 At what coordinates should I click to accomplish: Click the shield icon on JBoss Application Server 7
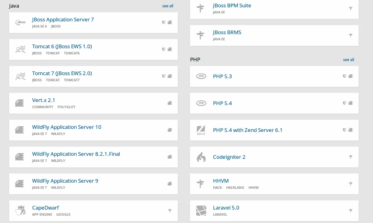[x=164, y=22]
